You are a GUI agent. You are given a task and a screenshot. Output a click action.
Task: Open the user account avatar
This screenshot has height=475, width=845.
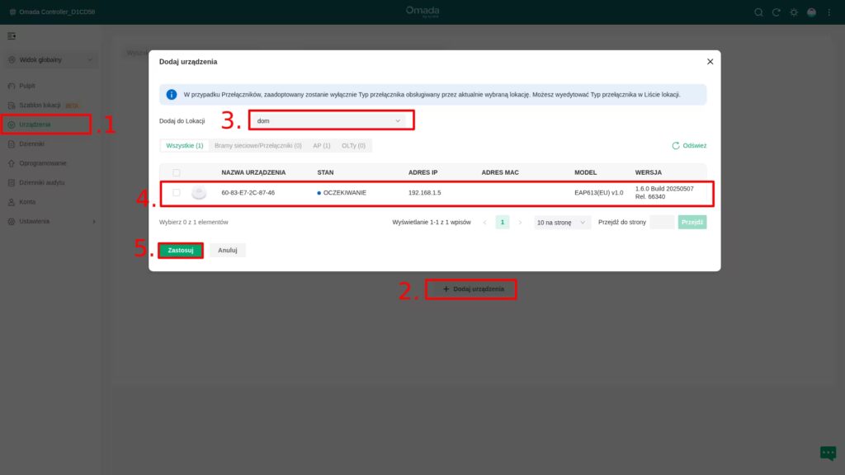click(811, 12)
